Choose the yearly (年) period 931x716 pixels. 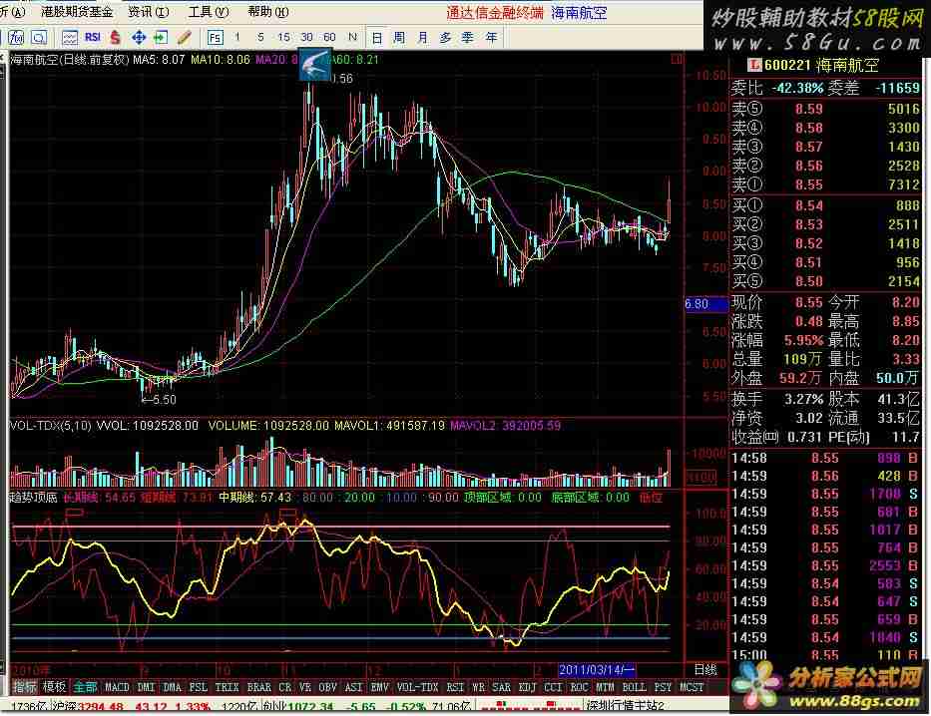tap(492, 38)
